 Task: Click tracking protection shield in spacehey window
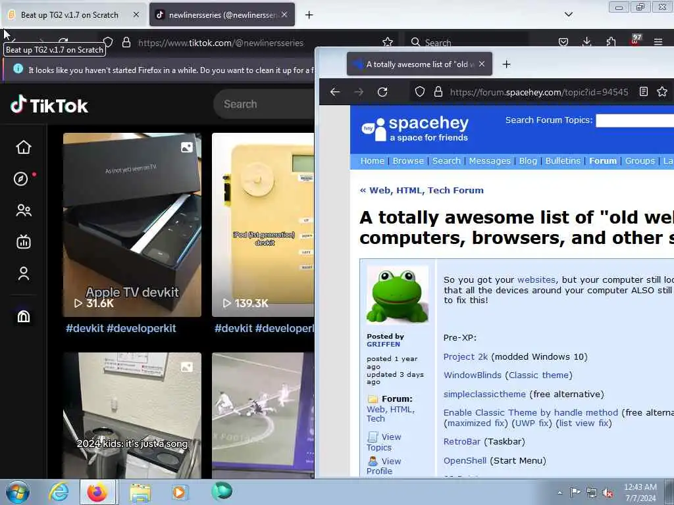[419, 91]
